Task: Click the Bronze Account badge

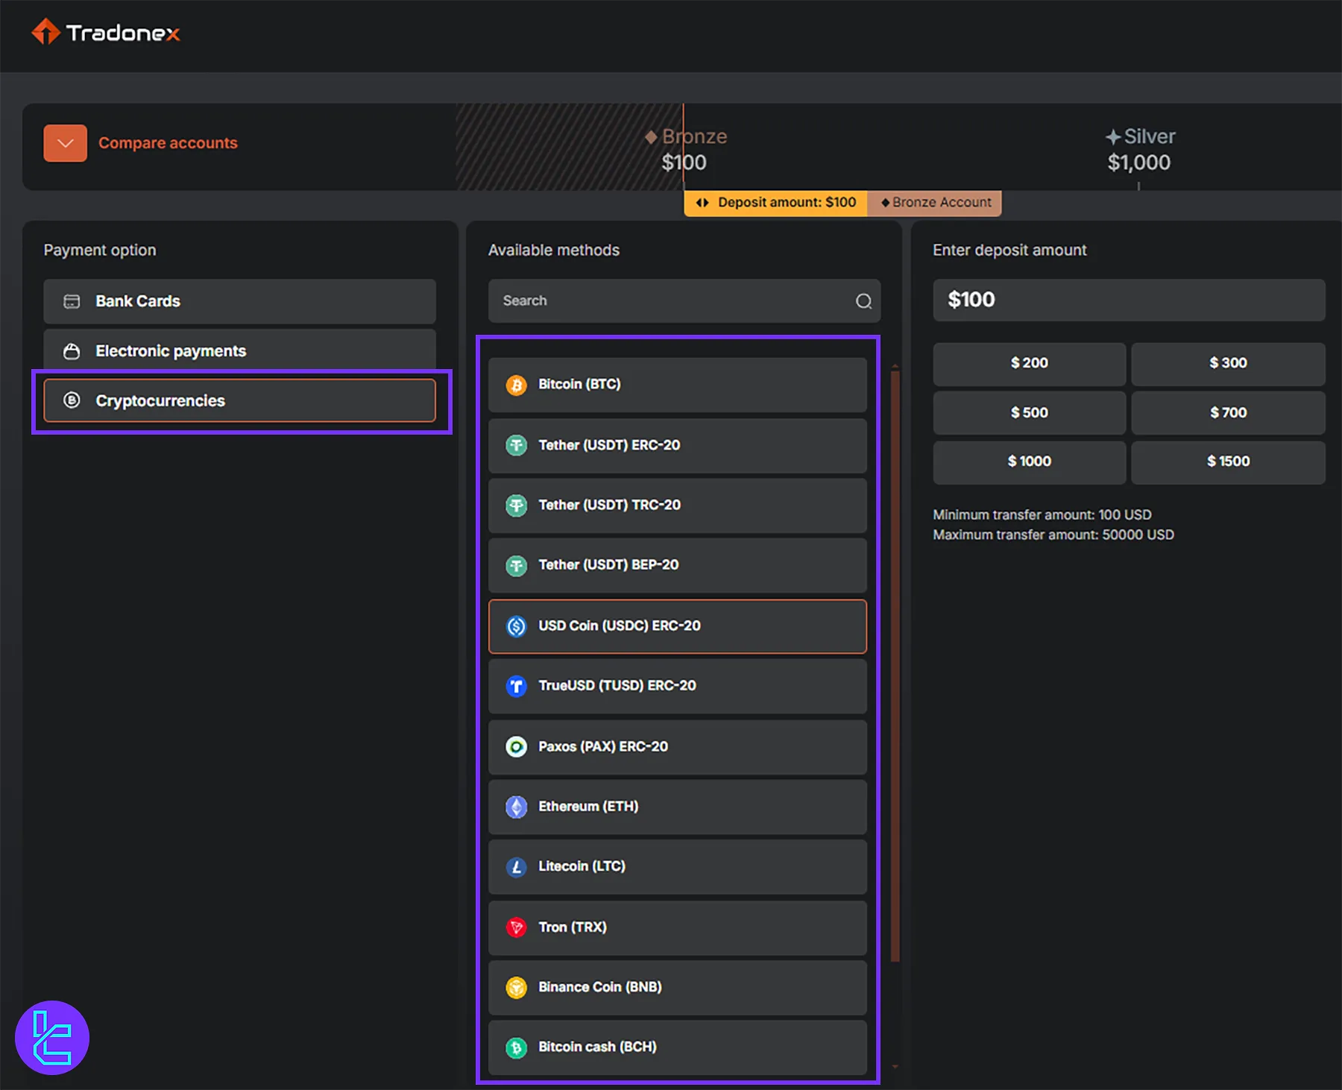Action: tap(935, 203)
